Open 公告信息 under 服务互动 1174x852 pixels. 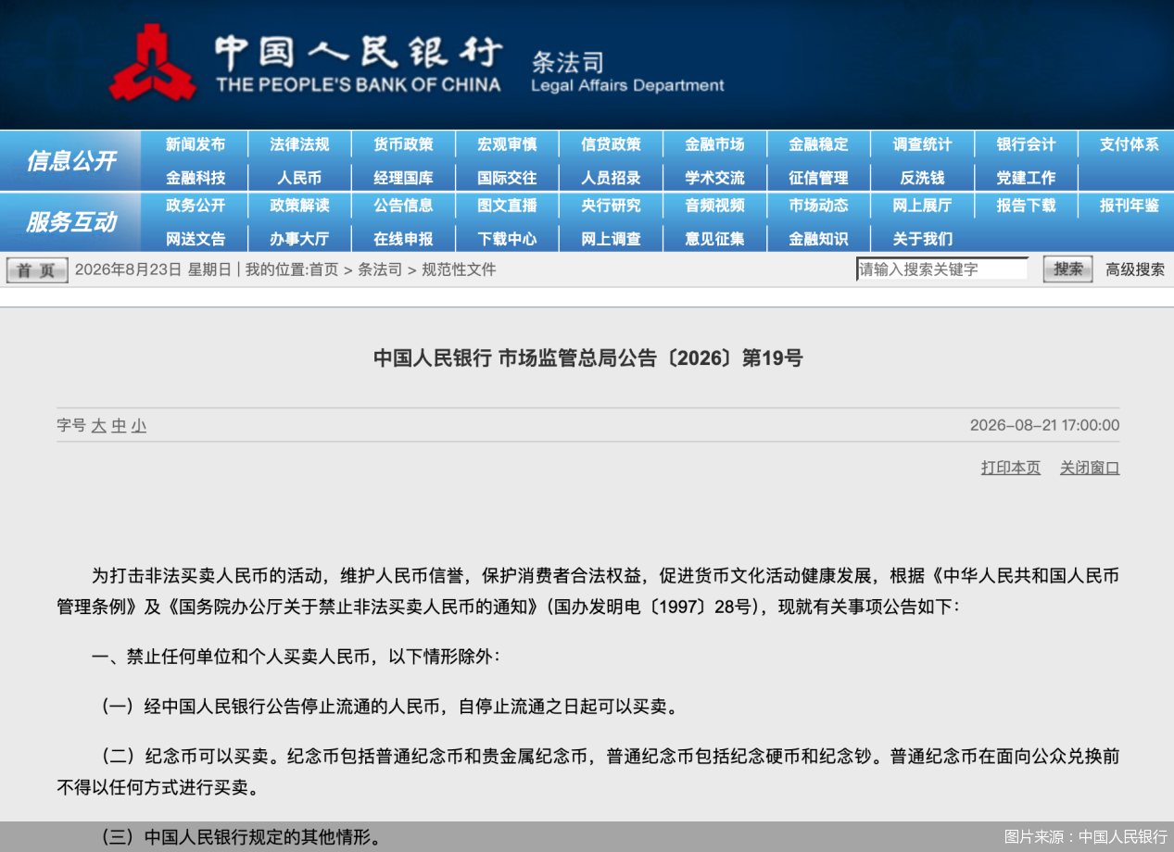click(403, 206)
